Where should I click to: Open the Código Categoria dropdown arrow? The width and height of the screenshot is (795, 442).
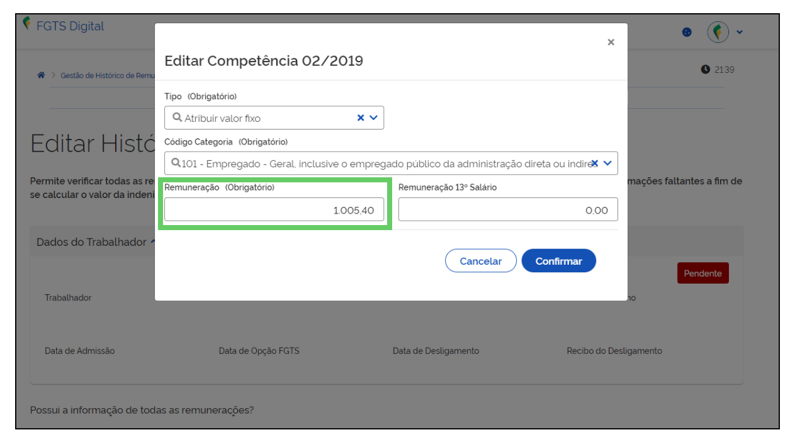pos(607,163)
